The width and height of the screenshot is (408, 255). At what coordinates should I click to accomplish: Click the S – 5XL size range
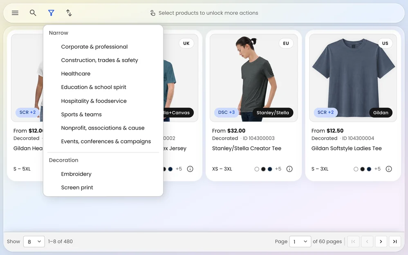[x=22, y=169]
